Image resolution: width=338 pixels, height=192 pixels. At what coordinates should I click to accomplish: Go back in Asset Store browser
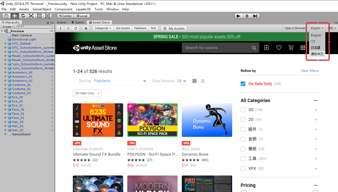point(60,28)
